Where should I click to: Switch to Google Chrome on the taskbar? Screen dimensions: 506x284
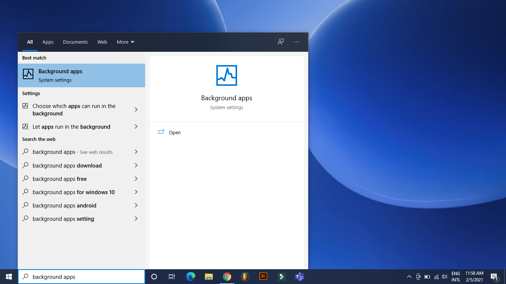pyautogui.click(x=227, y=277)
